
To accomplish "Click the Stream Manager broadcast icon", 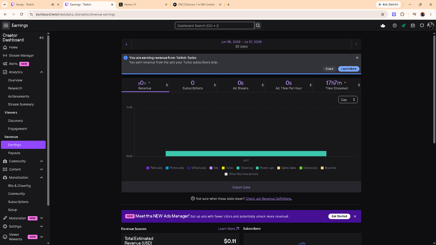I will click(5, 56).
